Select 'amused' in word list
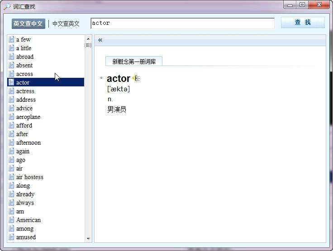333x251 pixels. [46, 237]
